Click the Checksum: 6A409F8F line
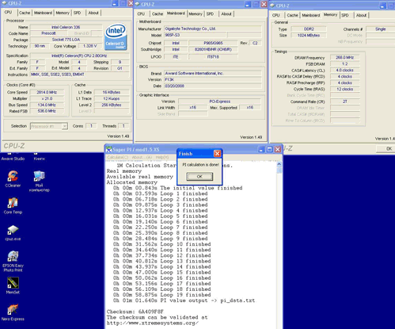395x329 pixels. click(135, 312)
